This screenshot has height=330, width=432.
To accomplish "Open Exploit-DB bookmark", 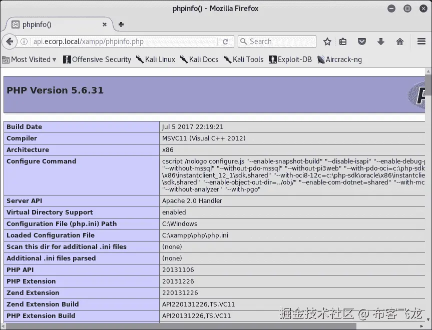I will (290, 59).
